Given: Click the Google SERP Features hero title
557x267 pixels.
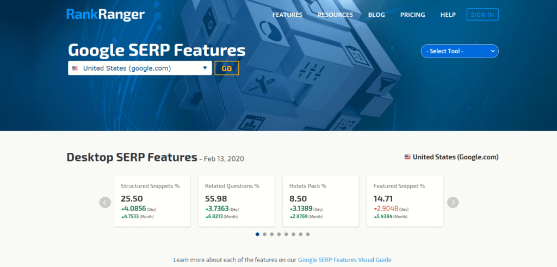Looking at the screenshot, I should [x=157, y=51].
